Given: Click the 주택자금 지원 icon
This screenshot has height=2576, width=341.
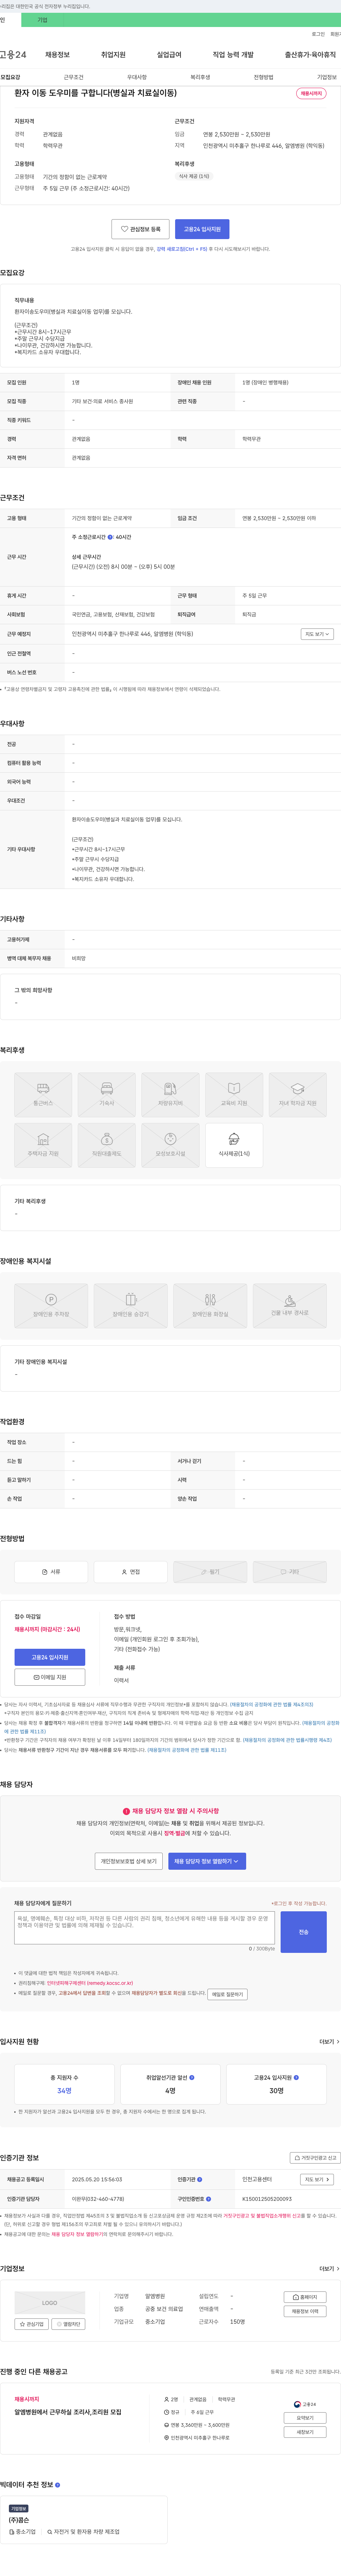Looking at the screenshot, I should click(43, 1145).
